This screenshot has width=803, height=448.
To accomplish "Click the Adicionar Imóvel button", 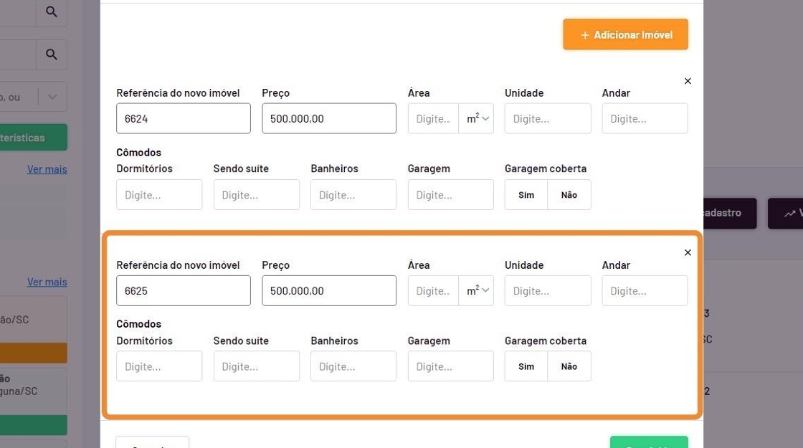I will click(x=625, y=34).
